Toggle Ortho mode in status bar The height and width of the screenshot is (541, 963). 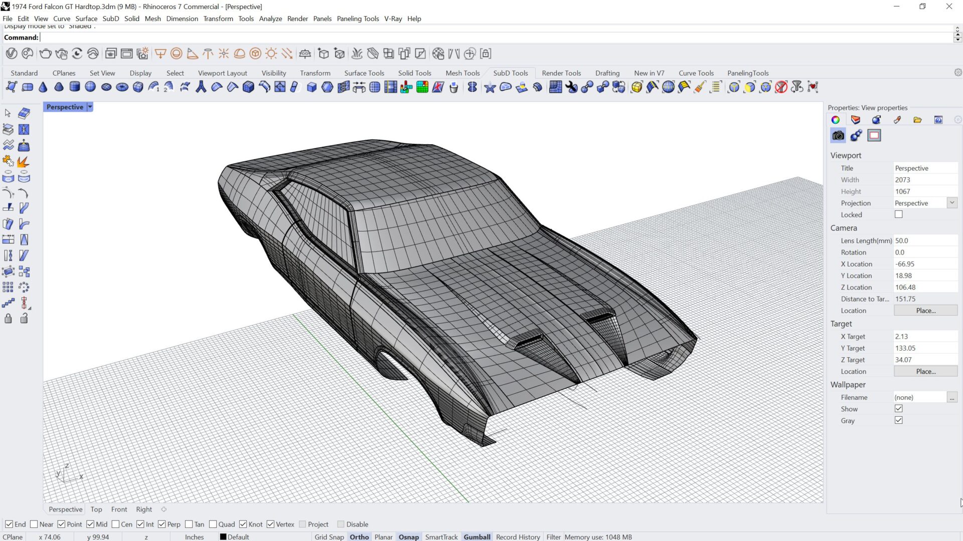coord(359,536)
